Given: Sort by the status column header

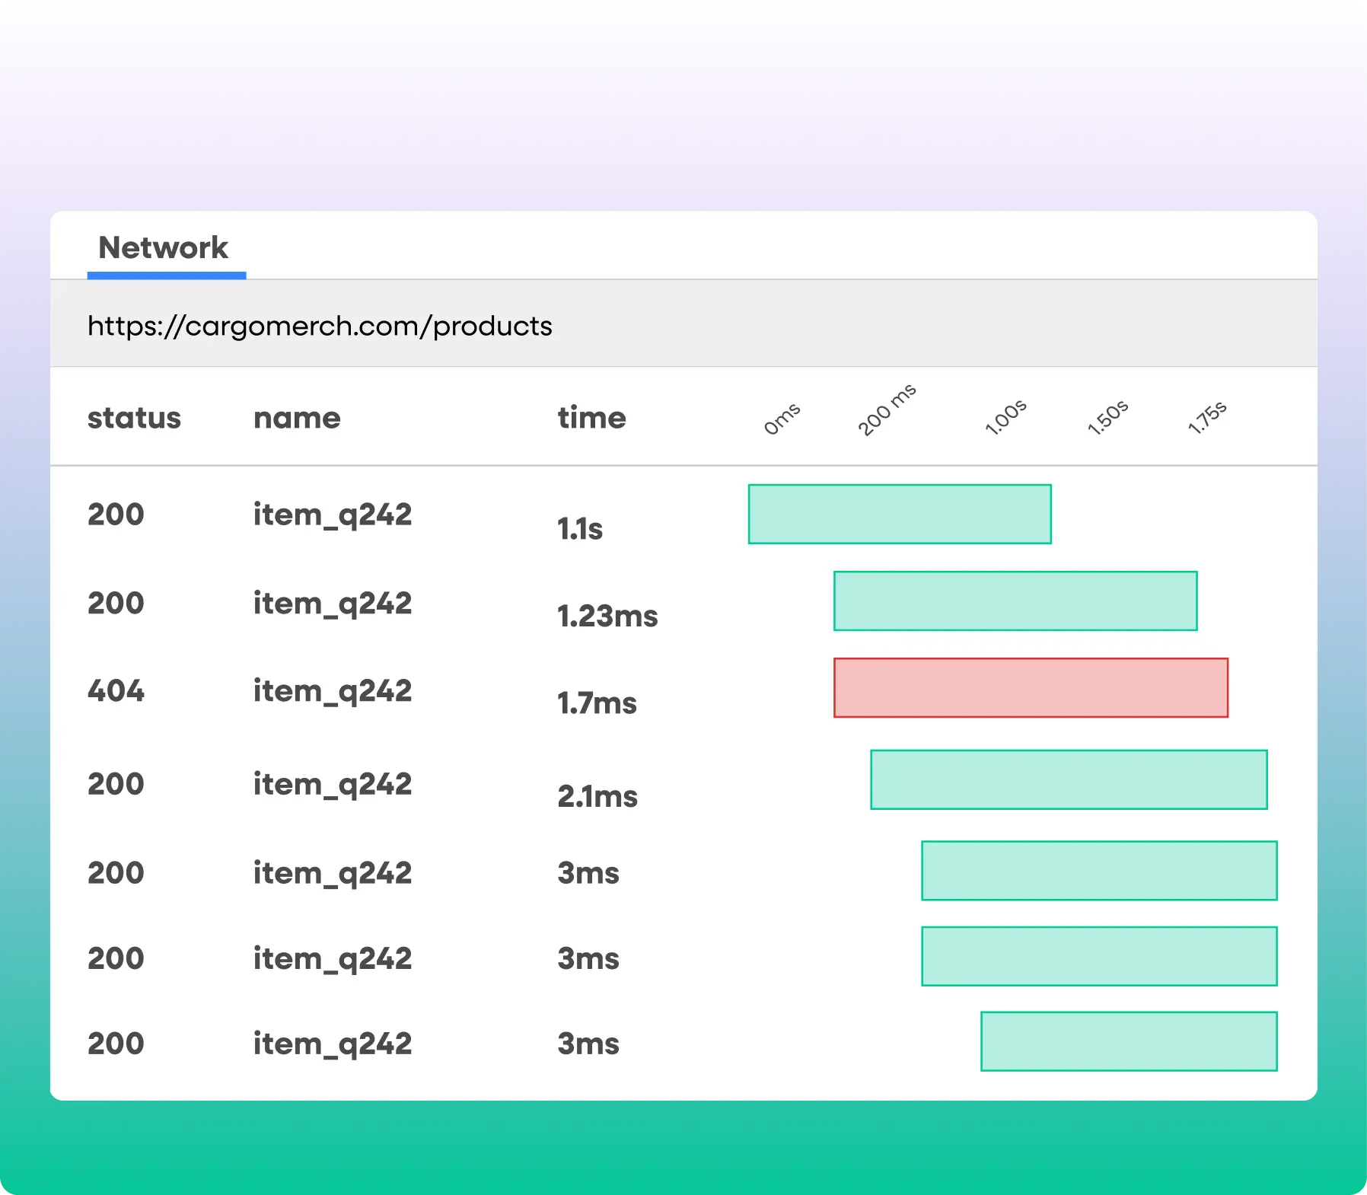Looking at the screenshot, I should [134, 418].
